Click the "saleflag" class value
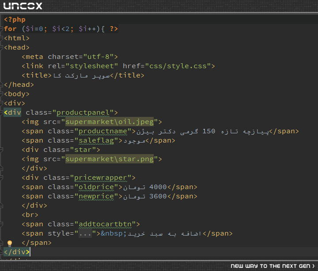 click(96, 141)
